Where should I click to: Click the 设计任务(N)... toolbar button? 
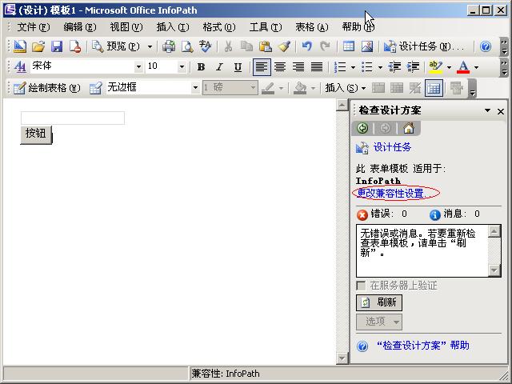[x=424, y=46]
